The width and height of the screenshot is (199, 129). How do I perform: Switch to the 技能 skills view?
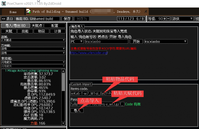[25, 31]
